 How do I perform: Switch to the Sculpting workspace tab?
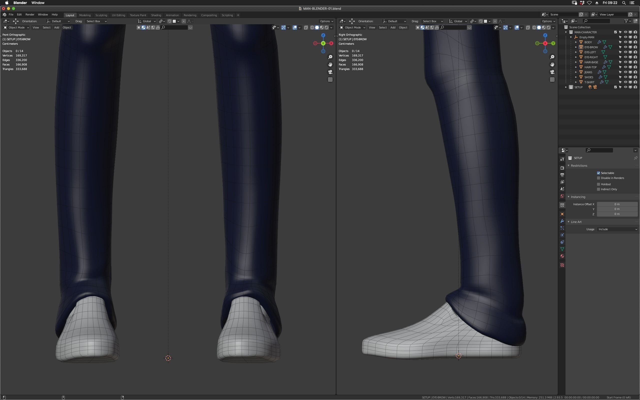tap(101, 15)
